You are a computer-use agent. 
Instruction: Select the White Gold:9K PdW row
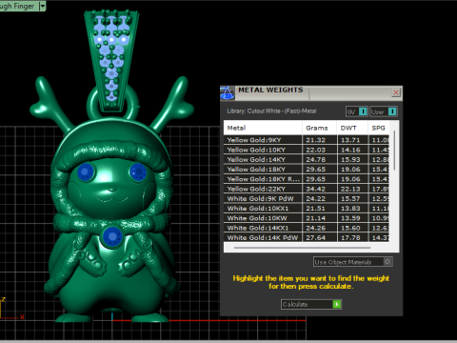(x=307, y=198)
